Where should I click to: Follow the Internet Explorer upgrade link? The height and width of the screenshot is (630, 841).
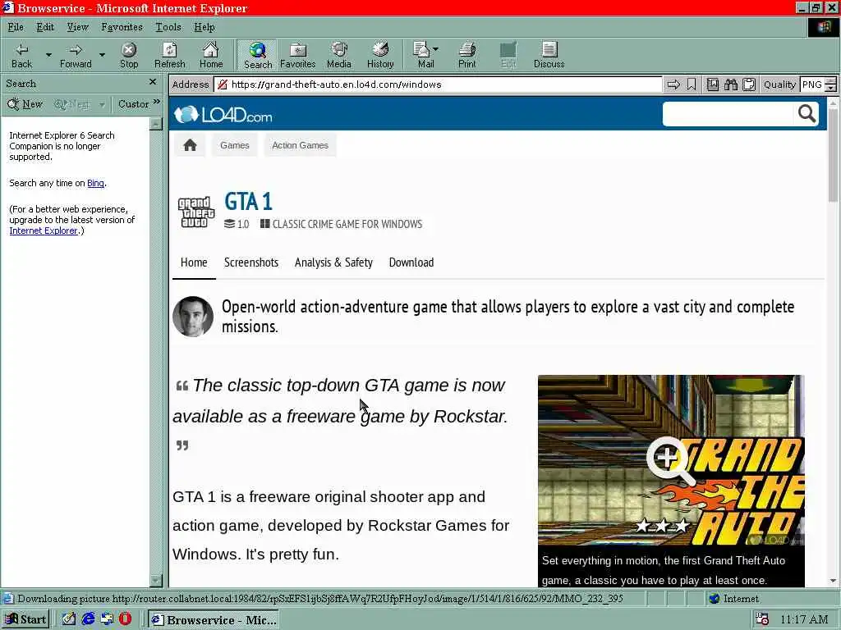click(x=44, y=231)
